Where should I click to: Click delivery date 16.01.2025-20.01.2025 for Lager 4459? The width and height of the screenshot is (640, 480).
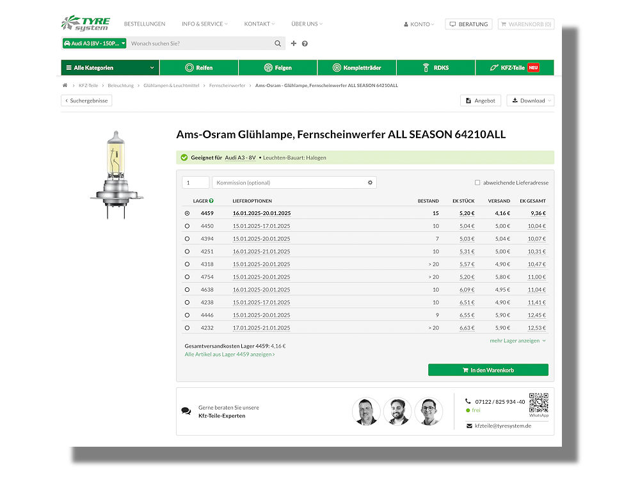[x=262, y=213]
